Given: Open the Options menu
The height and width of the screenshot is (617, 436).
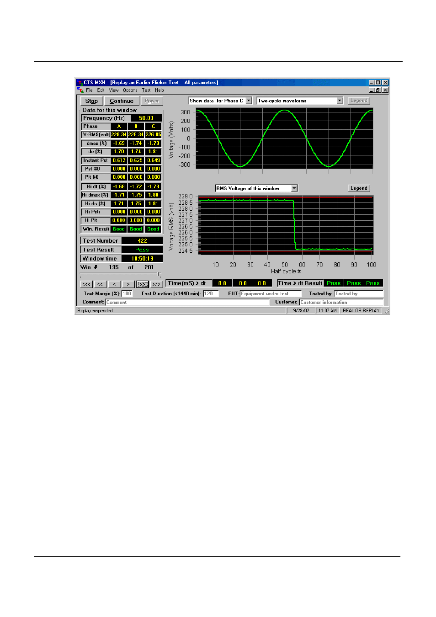Looking at the screenshot, I should [x=130, y=90].
